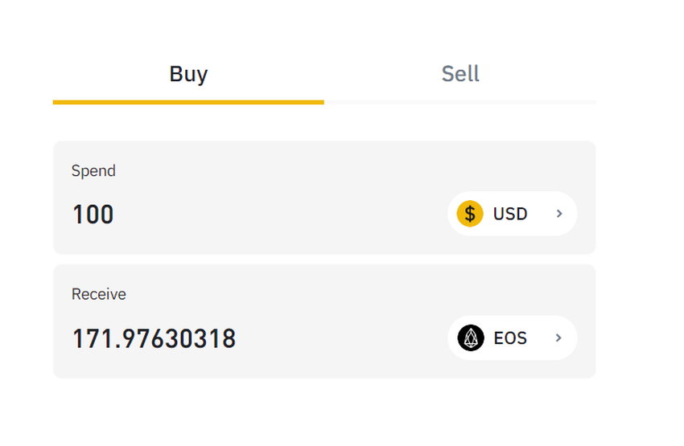684x446 pixels.
Task: Switch to the Sell tab
Action: [460, 74]
